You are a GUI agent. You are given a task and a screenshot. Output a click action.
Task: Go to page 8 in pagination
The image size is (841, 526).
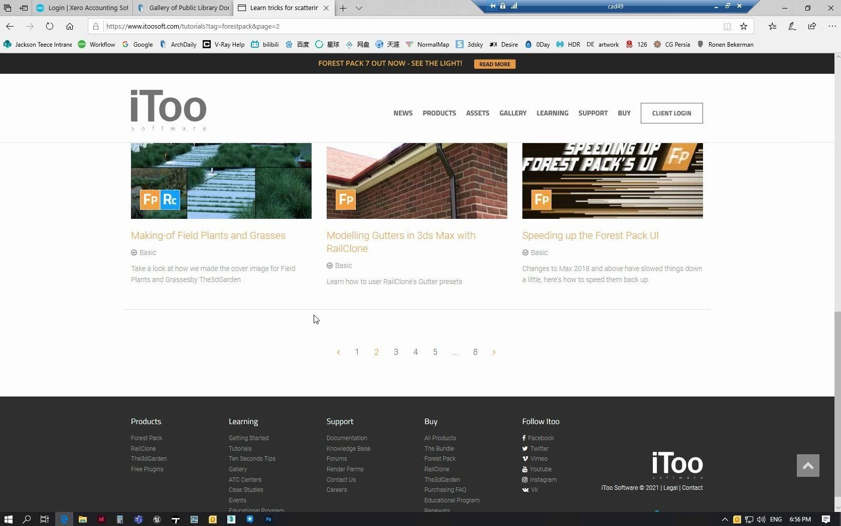(x=475, y=352)
